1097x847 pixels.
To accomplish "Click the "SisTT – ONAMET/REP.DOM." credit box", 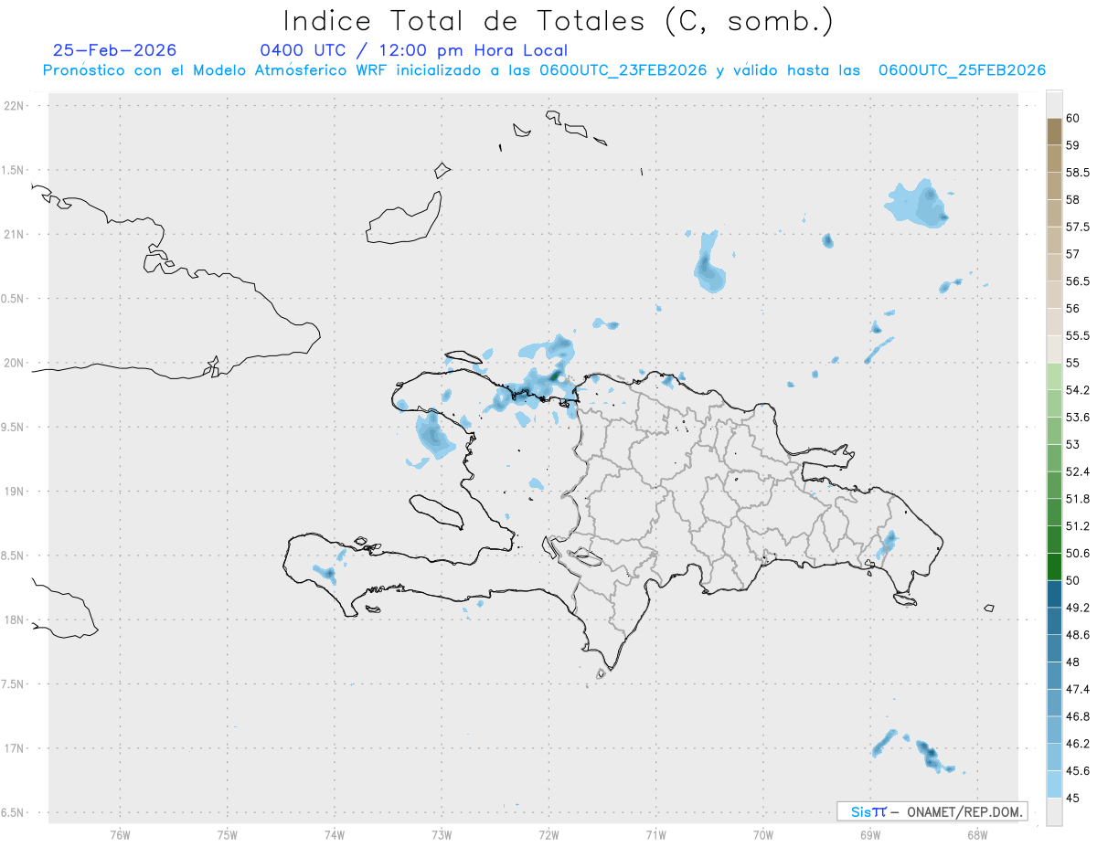I will [x=932, y=811].
